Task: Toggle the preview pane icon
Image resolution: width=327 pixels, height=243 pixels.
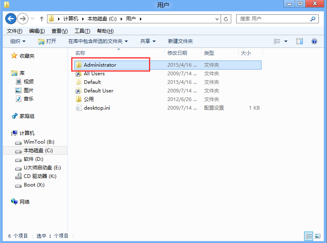Action: 300,41
